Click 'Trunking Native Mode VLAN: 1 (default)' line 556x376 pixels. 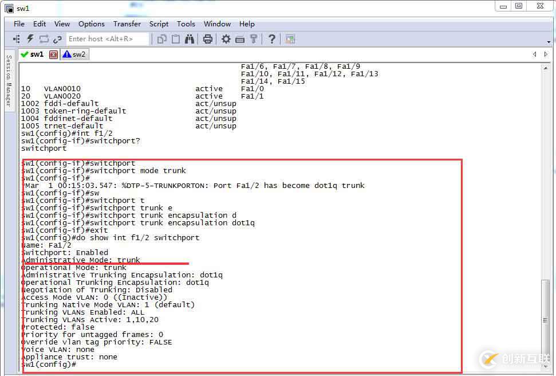click(108, 305)
